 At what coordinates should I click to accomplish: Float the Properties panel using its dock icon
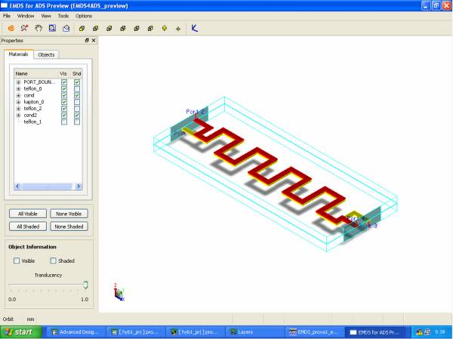pyautogui.click(x=87, y=41)
